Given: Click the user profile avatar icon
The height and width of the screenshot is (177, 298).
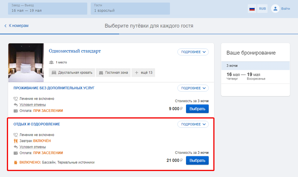Looking at the screenshot, I should [275, 9].
